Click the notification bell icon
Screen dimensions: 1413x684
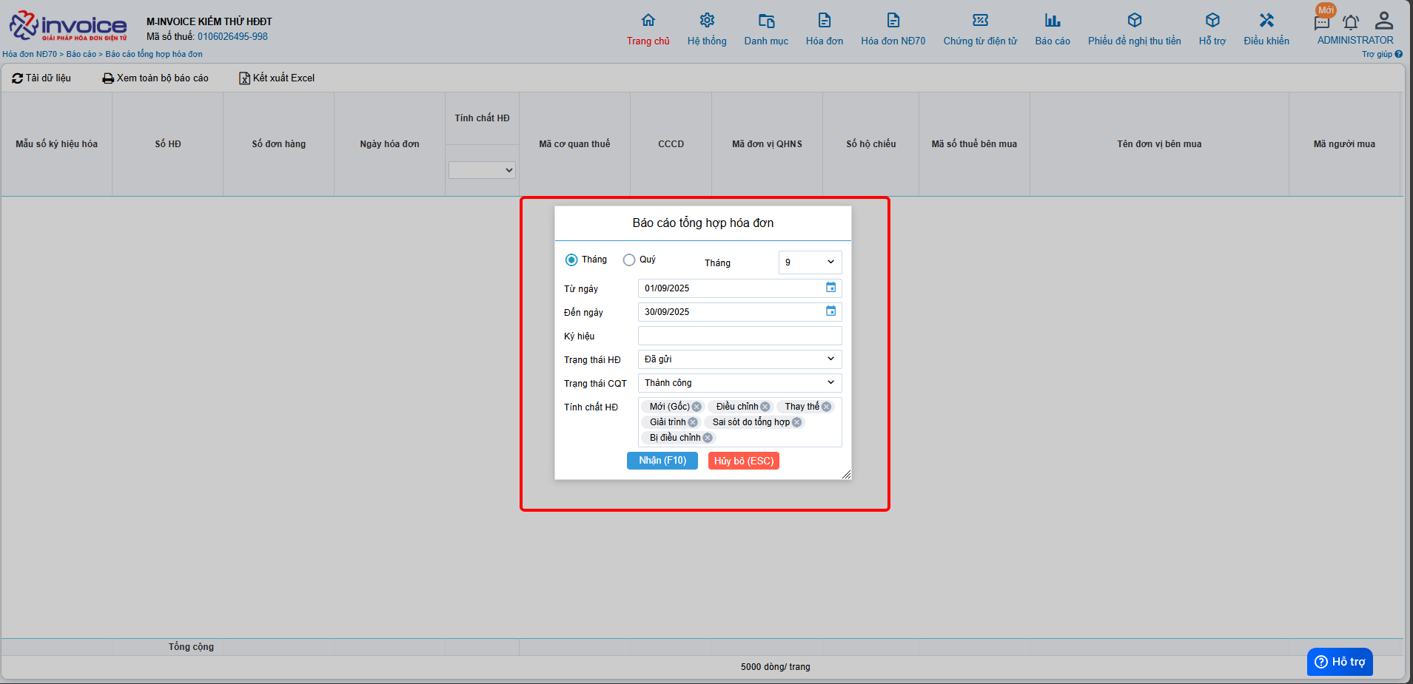pyautogui.click(x=1351, y=22)
